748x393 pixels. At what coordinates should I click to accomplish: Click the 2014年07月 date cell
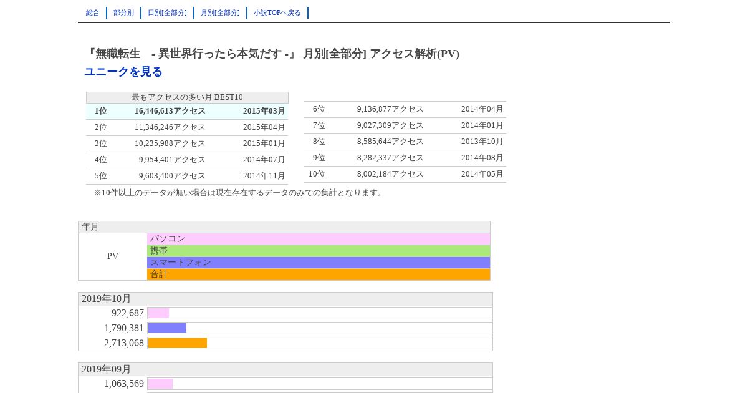coord(264,160)
